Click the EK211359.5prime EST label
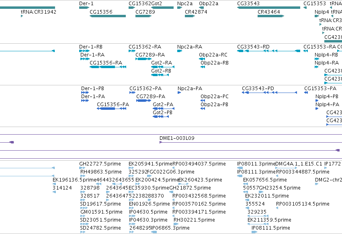The width and height of the screenshot is (342, 234). click(269, 220)
